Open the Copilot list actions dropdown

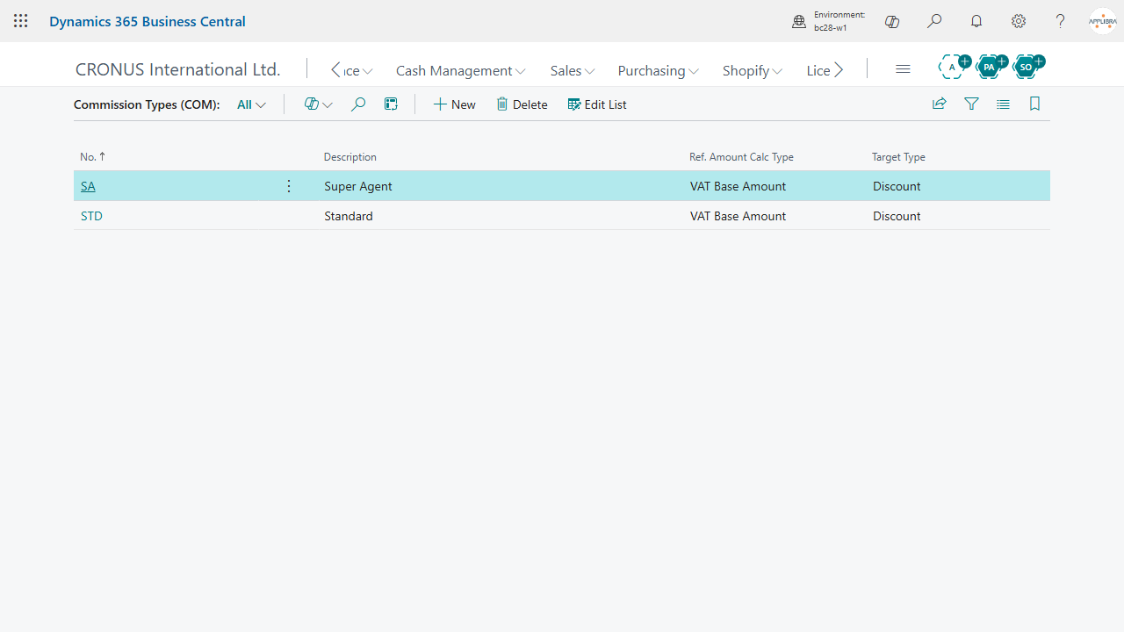pyautogui.click(x=318, y=104)
